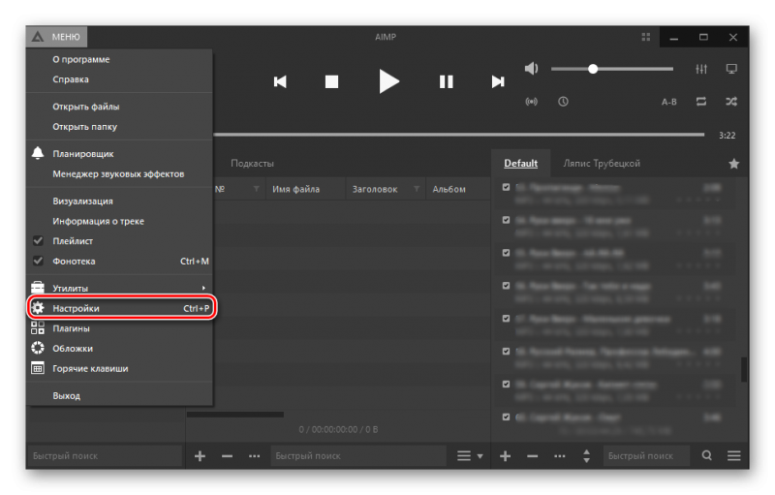Open Справка from the menu
Screen dimensions: 775x495
(x=119, y=79)
